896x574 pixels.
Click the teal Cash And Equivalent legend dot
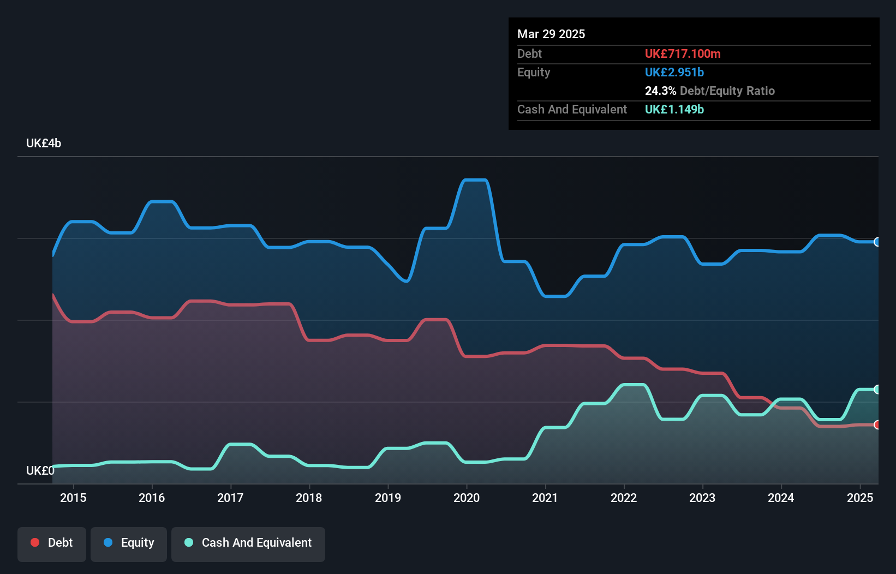188,542
